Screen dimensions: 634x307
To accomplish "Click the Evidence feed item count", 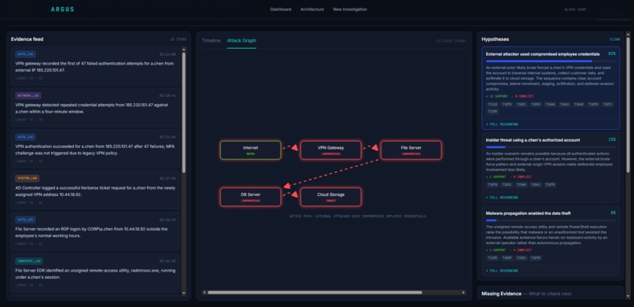I will click(178, 39).
